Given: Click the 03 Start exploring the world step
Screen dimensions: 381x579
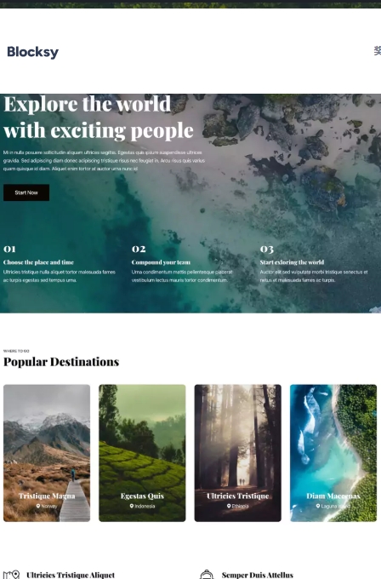Looking at the screenshot, I should [314, 264].
